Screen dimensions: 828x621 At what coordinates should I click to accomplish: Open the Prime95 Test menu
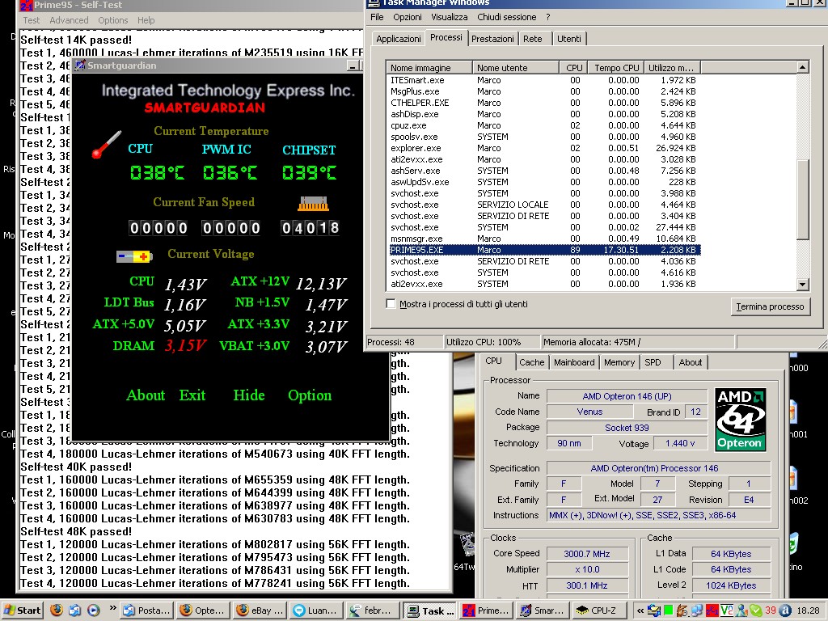tap(32, 20)
